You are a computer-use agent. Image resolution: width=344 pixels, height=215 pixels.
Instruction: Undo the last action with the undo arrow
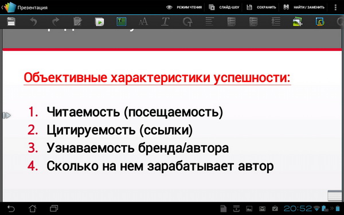[x=34, y=22]
